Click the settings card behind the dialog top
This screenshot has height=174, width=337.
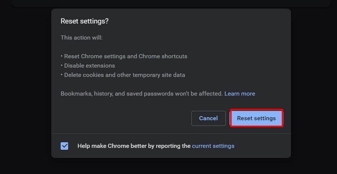171,3
